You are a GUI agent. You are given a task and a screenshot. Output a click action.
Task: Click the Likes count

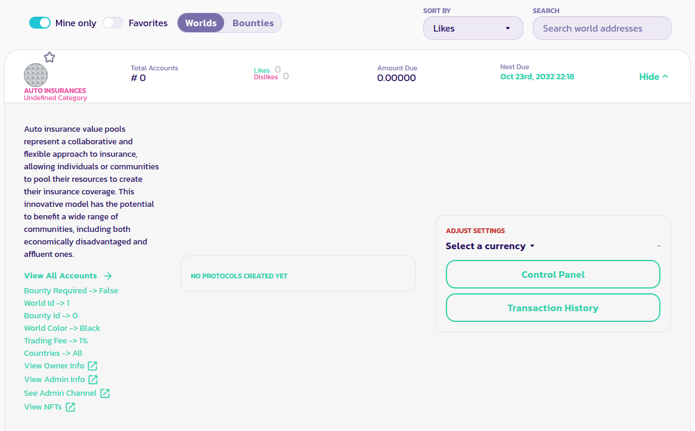coord(278,70)
